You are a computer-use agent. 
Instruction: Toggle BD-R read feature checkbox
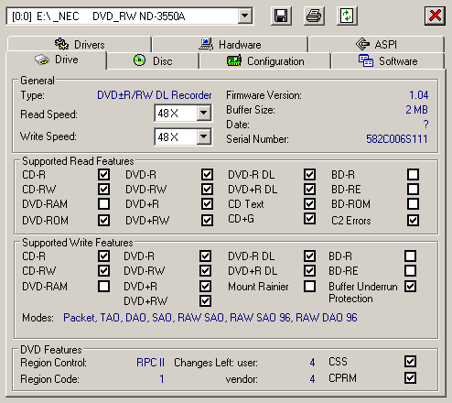coord(413,175)
